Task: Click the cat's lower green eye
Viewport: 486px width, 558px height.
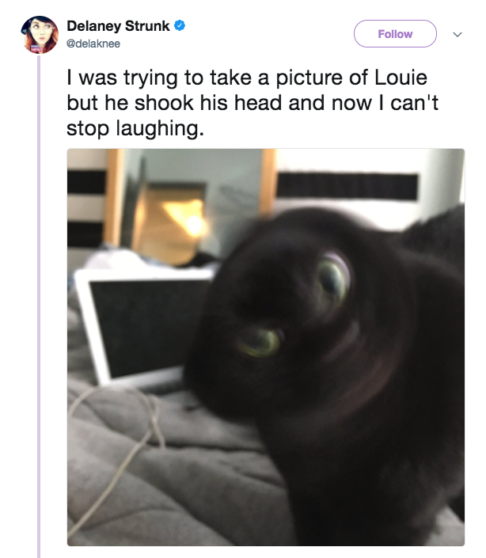Action: tap(260, 343)
